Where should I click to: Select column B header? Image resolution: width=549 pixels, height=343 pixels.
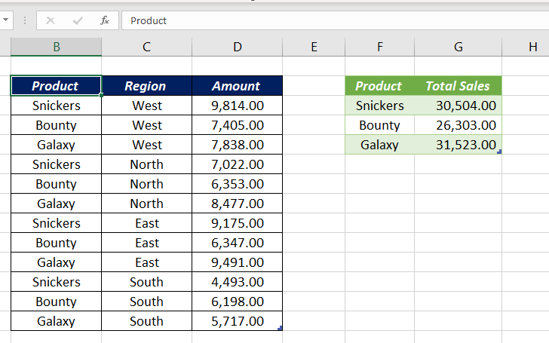click(x=57, y=47)
